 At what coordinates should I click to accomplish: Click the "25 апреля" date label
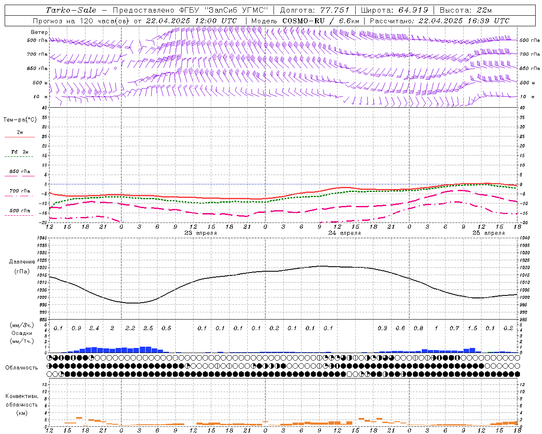click(488, 233)
